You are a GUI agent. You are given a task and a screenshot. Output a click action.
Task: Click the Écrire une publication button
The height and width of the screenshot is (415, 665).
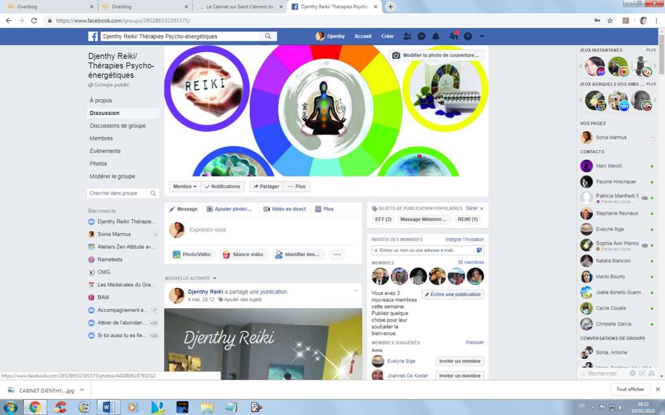[x=452, y=294]
